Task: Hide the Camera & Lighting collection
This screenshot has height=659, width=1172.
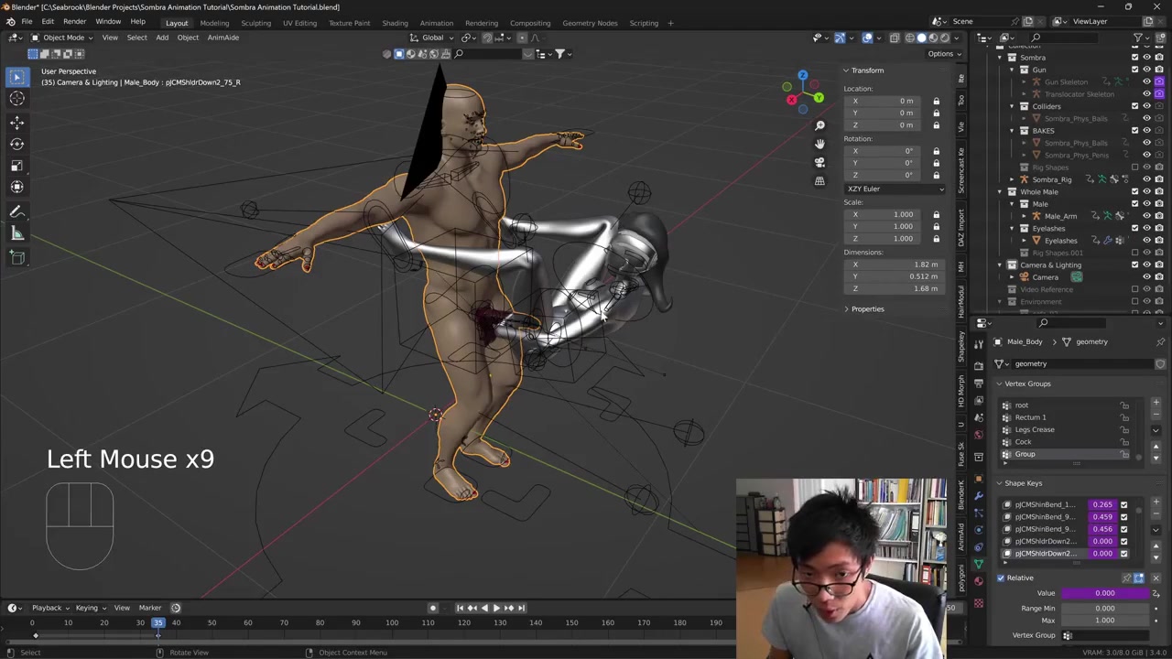Action: 1146,265
